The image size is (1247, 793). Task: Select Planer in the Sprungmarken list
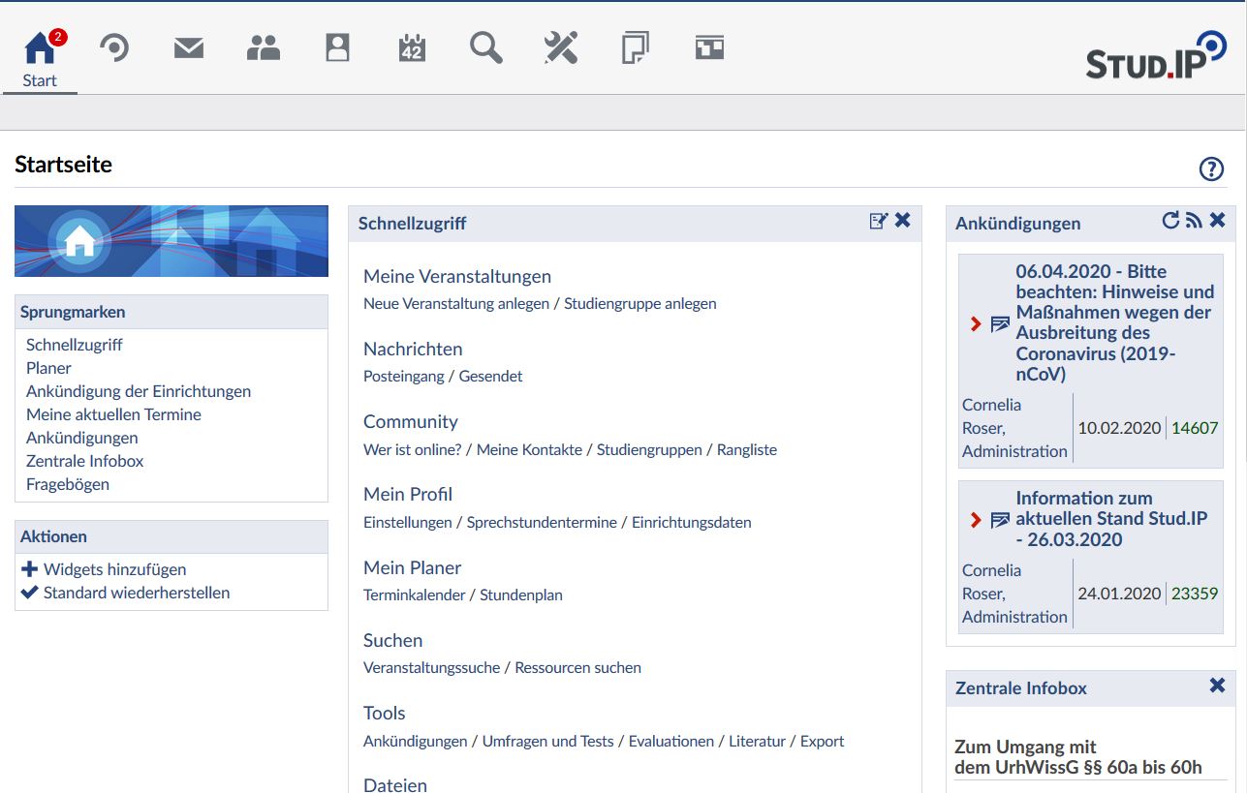pyautogui.click(x=48, y=368)
